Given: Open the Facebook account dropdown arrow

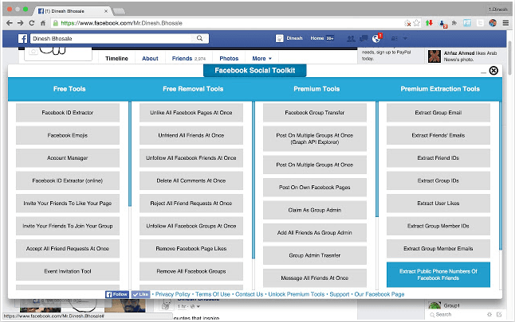Looking at the screenshot, I should 405,39.
